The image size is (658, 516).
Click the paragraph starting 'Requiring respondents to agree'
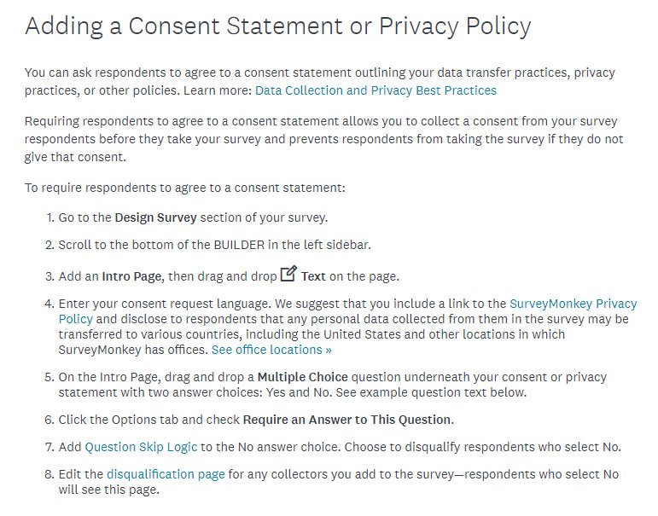pos(323,139)
